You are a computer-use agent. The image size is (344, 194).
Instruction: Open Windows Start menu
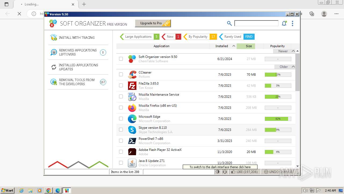(7, 190)
